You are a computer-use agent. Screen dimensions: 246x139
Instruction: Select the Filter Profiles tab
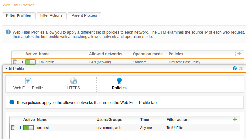[x=18, y=15]
